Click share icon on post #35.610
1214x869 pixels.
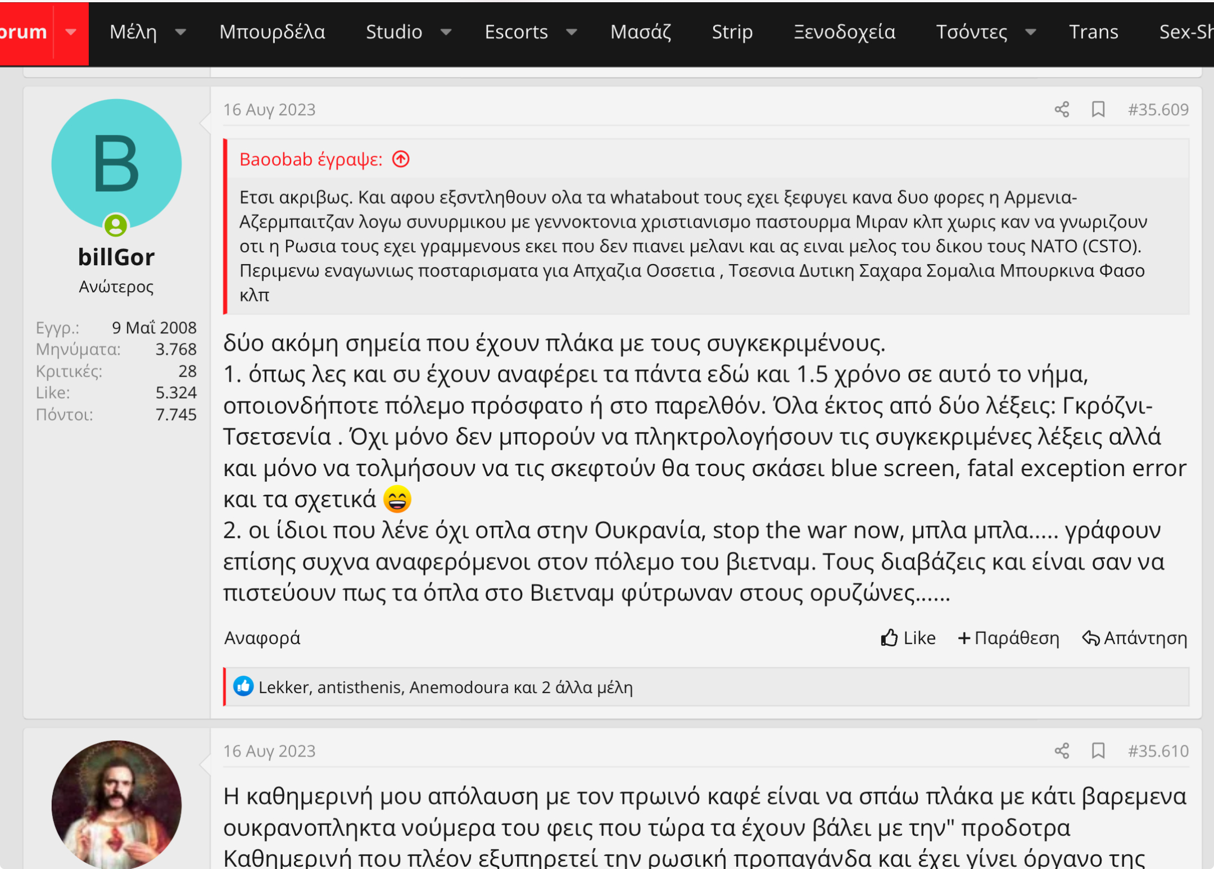1061,750
